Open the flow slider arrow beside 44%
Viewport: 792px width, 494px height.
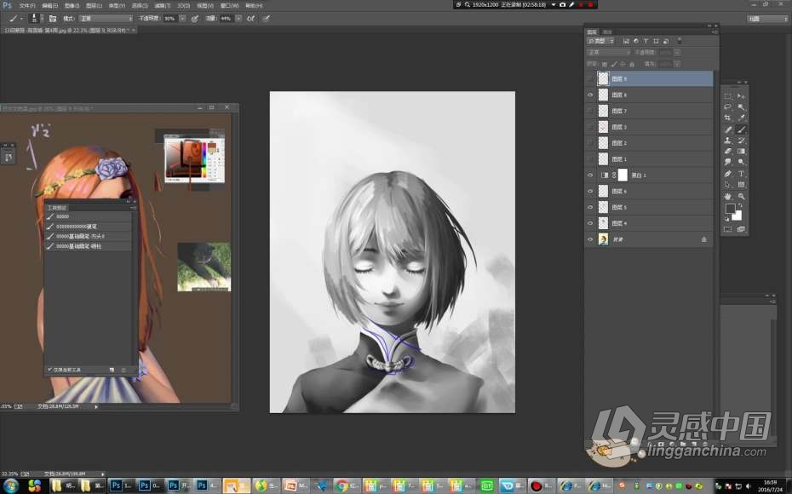(238, 19)
